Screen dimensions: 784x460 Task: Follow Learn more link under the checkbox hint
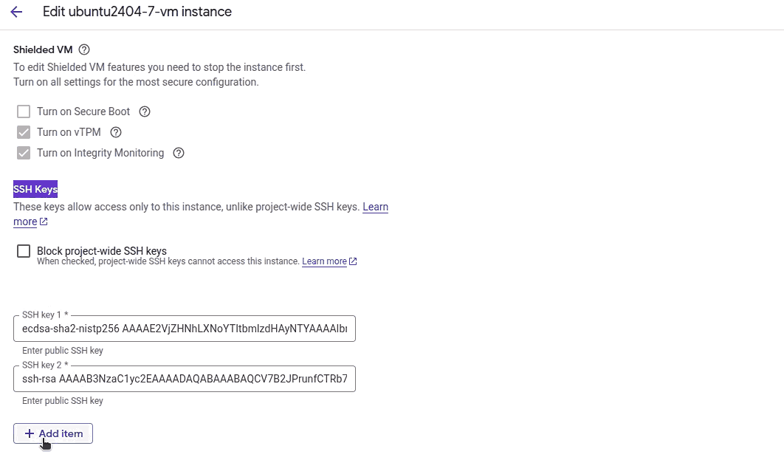(324, 261)
